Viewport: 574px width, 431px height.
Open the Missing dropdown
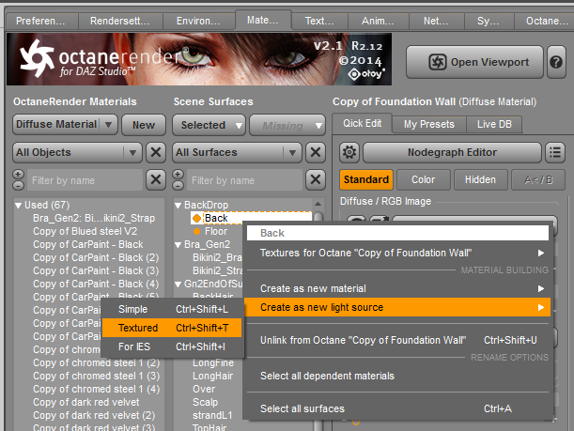(287, 126)
